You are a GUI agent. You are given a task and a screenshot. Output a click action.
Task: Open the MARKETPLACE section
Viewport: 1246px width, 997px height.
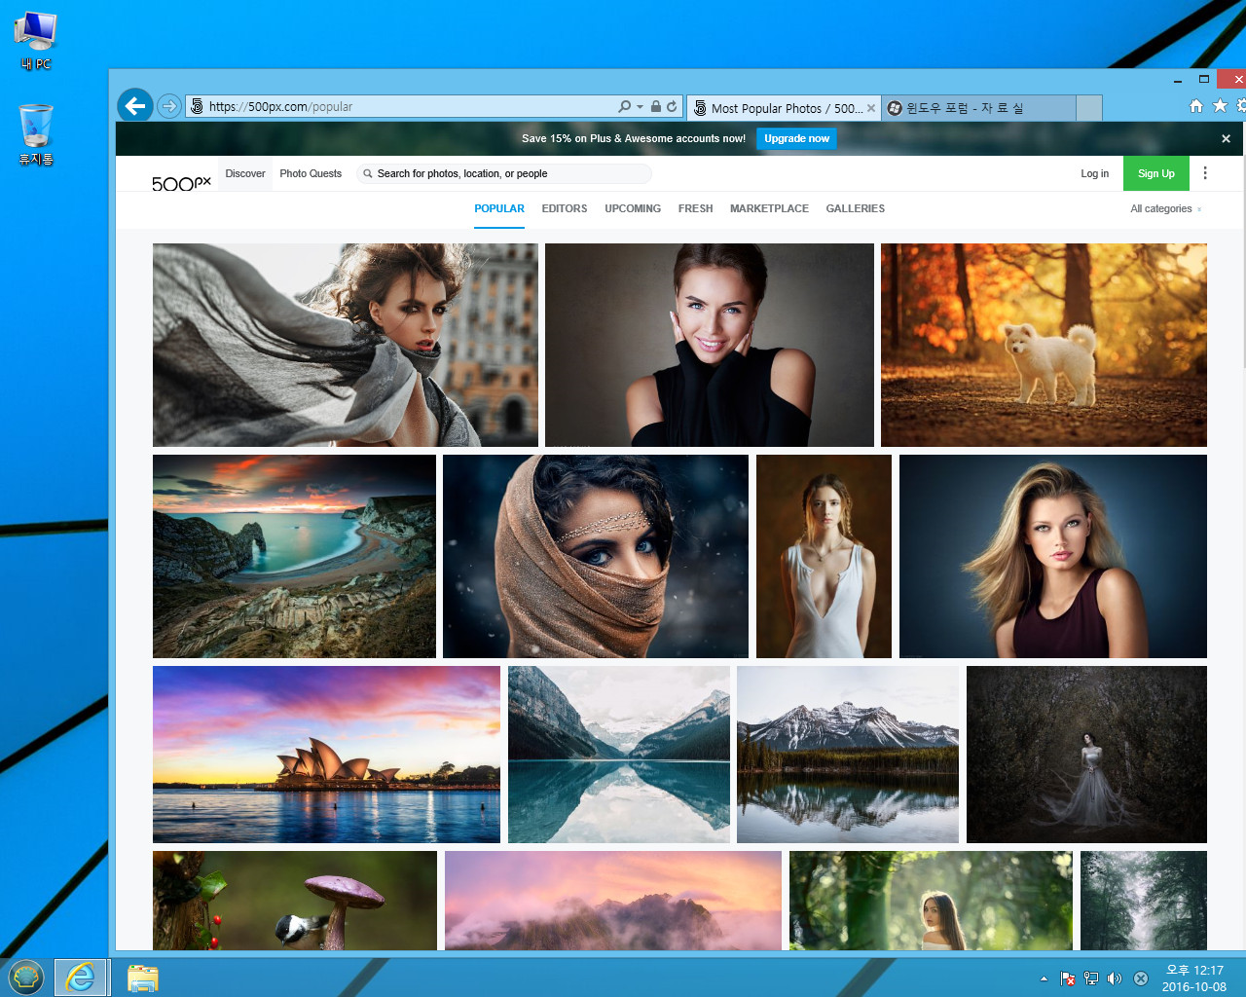(x=769, y=208)
